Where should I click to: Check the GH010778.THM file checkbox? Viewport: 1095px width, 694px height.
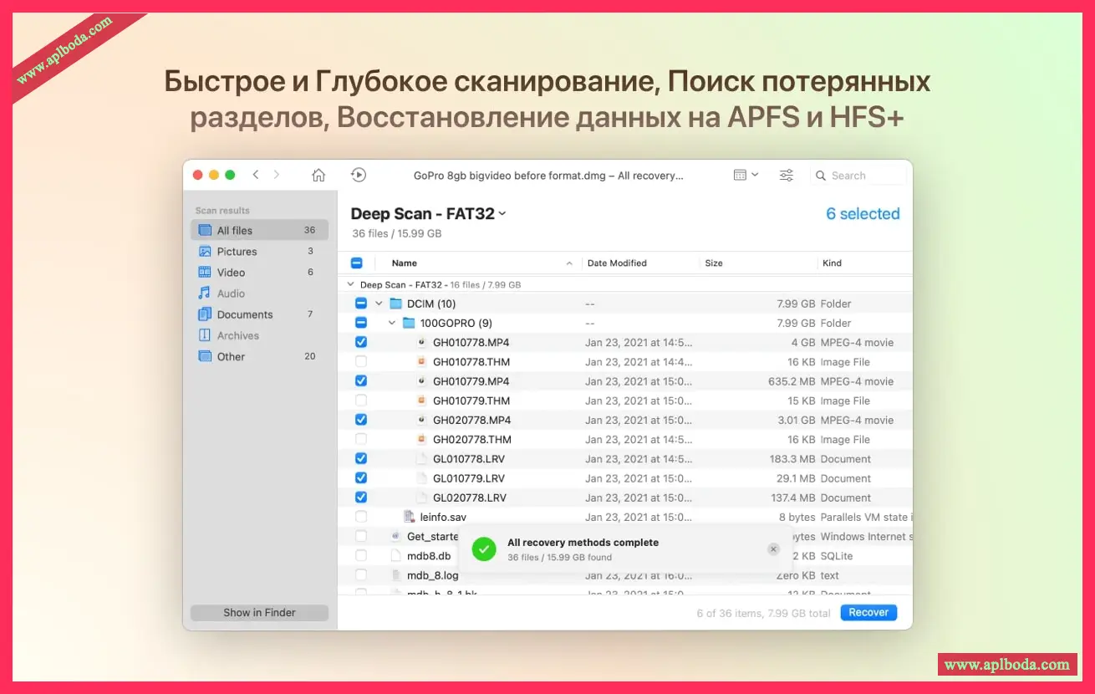coord(360,361)
